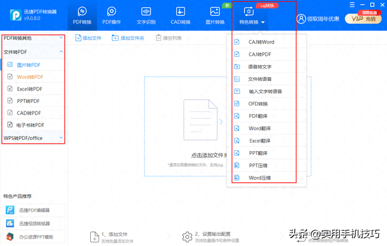The image size is (387, 246).
Task: Open 迅捷视频转换器 recommended product
Action: tap(34, 223)
